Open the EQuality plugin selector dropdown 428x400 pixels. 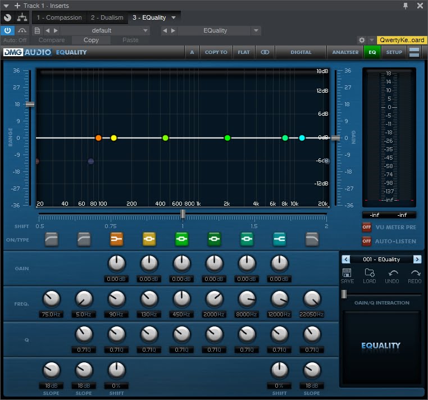(256, 30)
